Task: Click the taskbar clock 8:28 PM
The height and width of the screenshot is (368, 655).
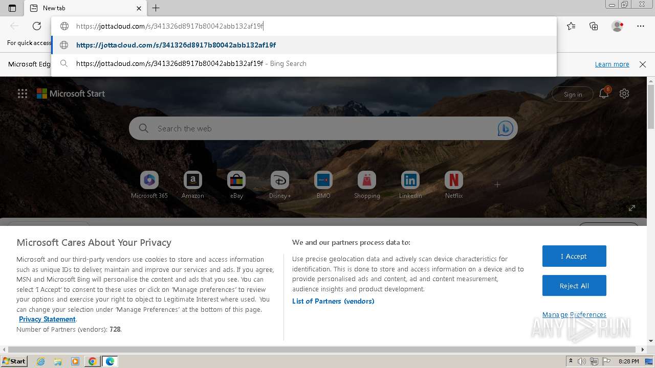Action: (628, 361)
